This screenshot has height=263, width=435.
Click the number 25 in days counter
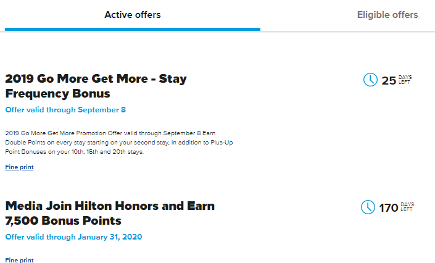click(389, 81)
